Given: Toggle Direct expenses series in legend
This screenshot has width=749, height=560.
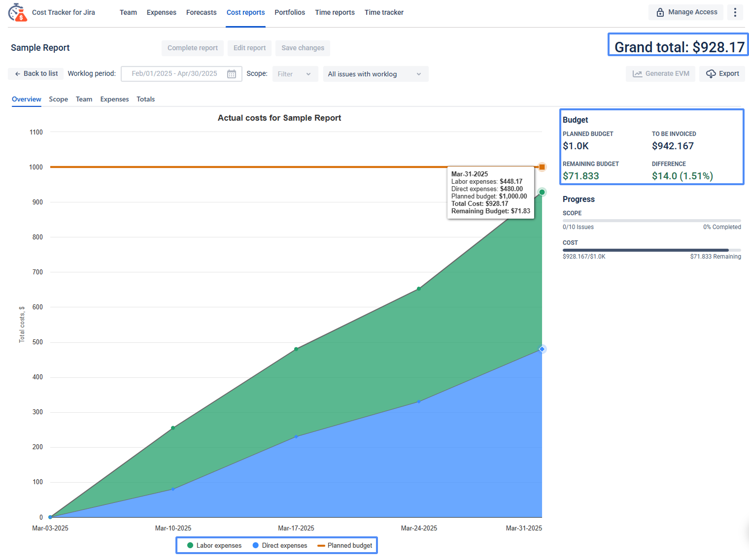Looking at the screenshot, I should (279, 545).
